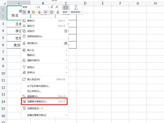The image size is (164, 123).
Task: Expand the 插入(I) submenu arrow
Action: click(x=66, y=50)
